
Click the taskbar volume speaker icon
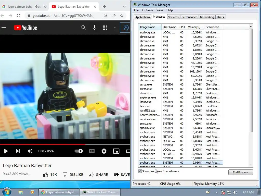235,192
